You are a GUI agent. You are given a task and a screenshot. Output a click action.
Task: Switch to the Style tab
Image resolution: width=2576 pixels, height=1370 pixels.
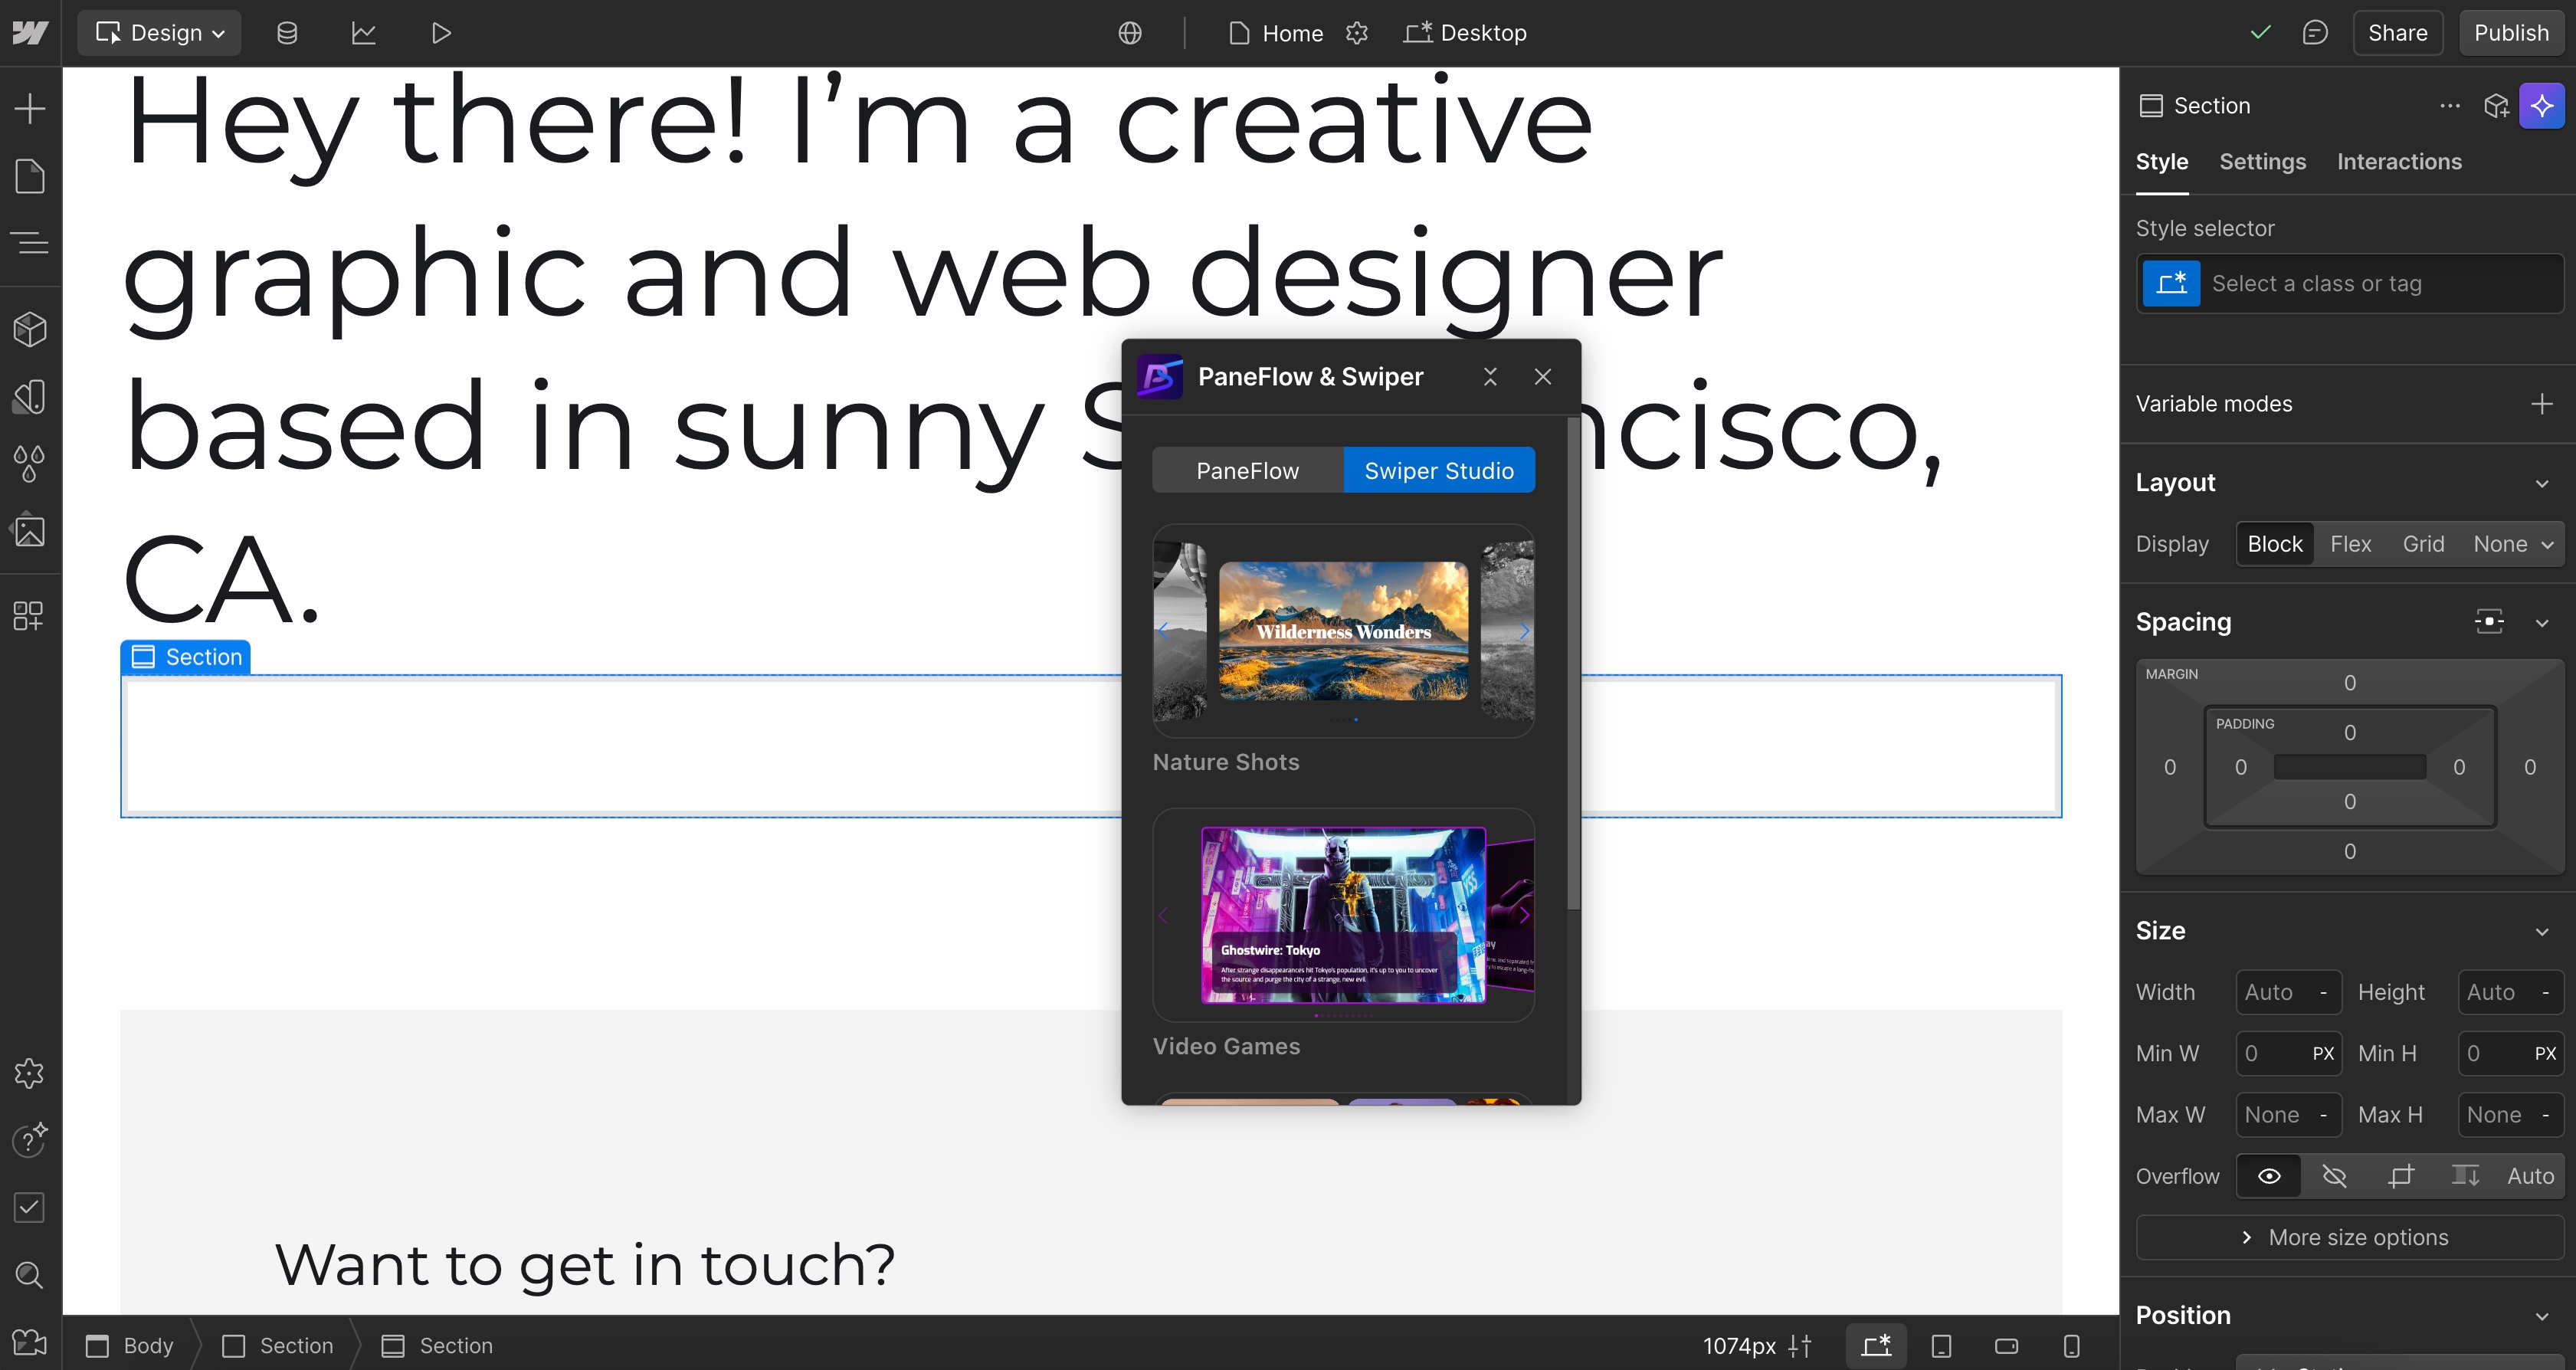tap(2162, 162)
